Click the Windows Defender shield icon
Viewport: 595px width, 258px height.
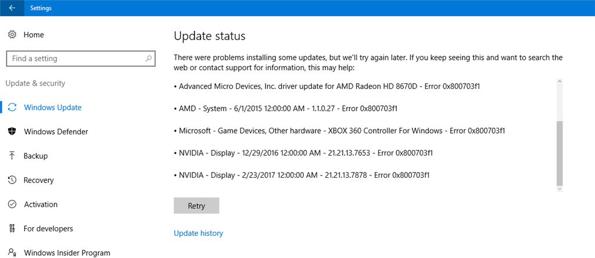(12, 132)
